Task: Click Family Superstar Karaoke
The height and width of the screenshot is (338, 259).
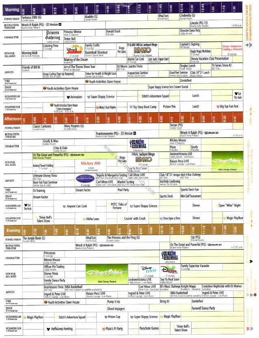Action: tap(195, 266)
